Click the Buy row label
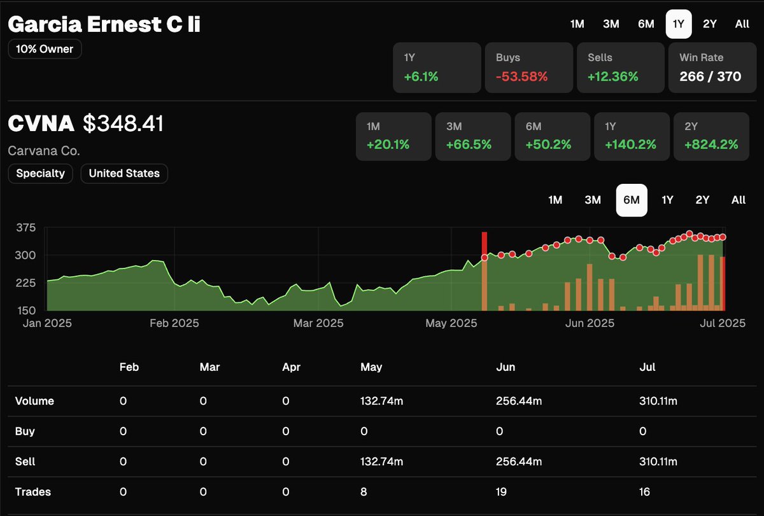Screen dimensions: 764x516 (25, 431)
